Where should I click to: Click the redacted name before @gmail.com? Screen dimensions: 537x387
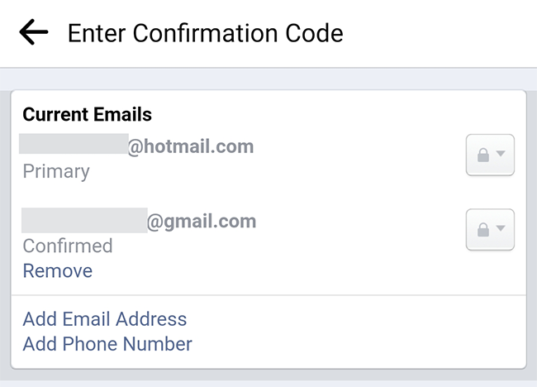coord(84,221)
